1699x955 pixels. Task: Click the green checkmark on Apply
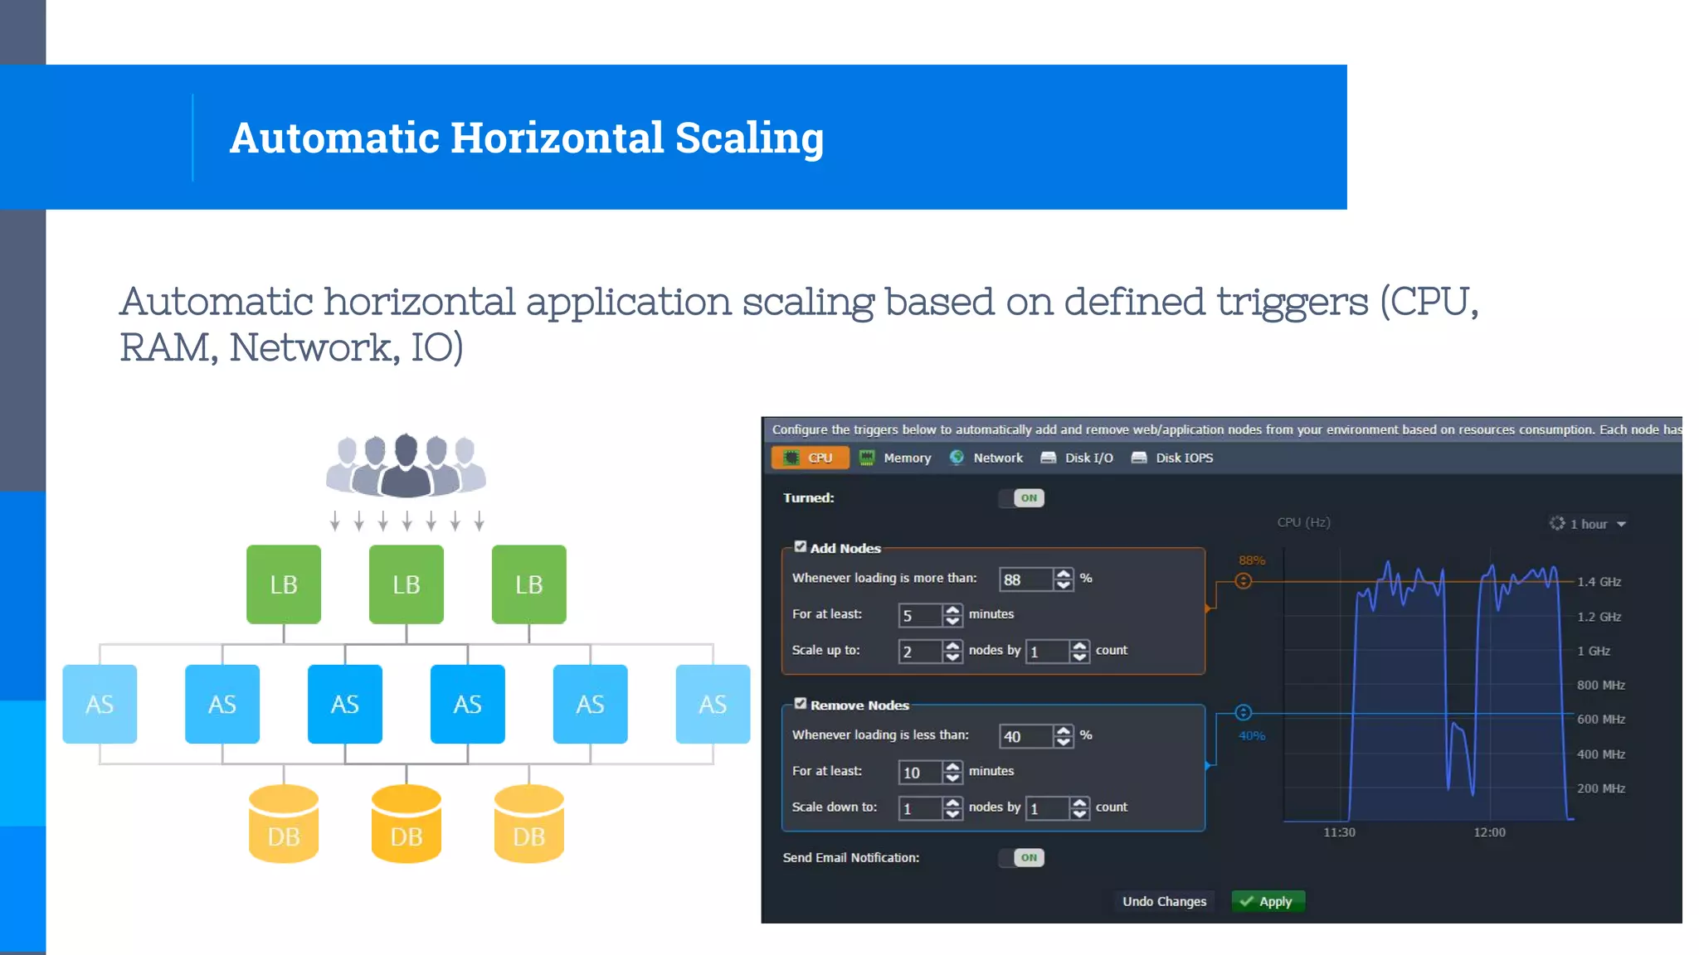coord(1246,901)
